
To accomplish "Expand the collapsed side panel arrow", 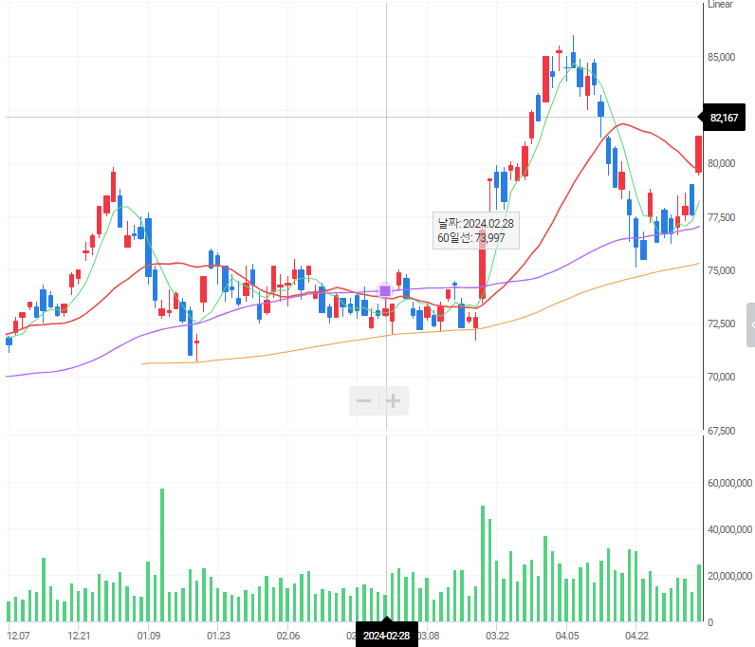I will click(x=751, y=324).
